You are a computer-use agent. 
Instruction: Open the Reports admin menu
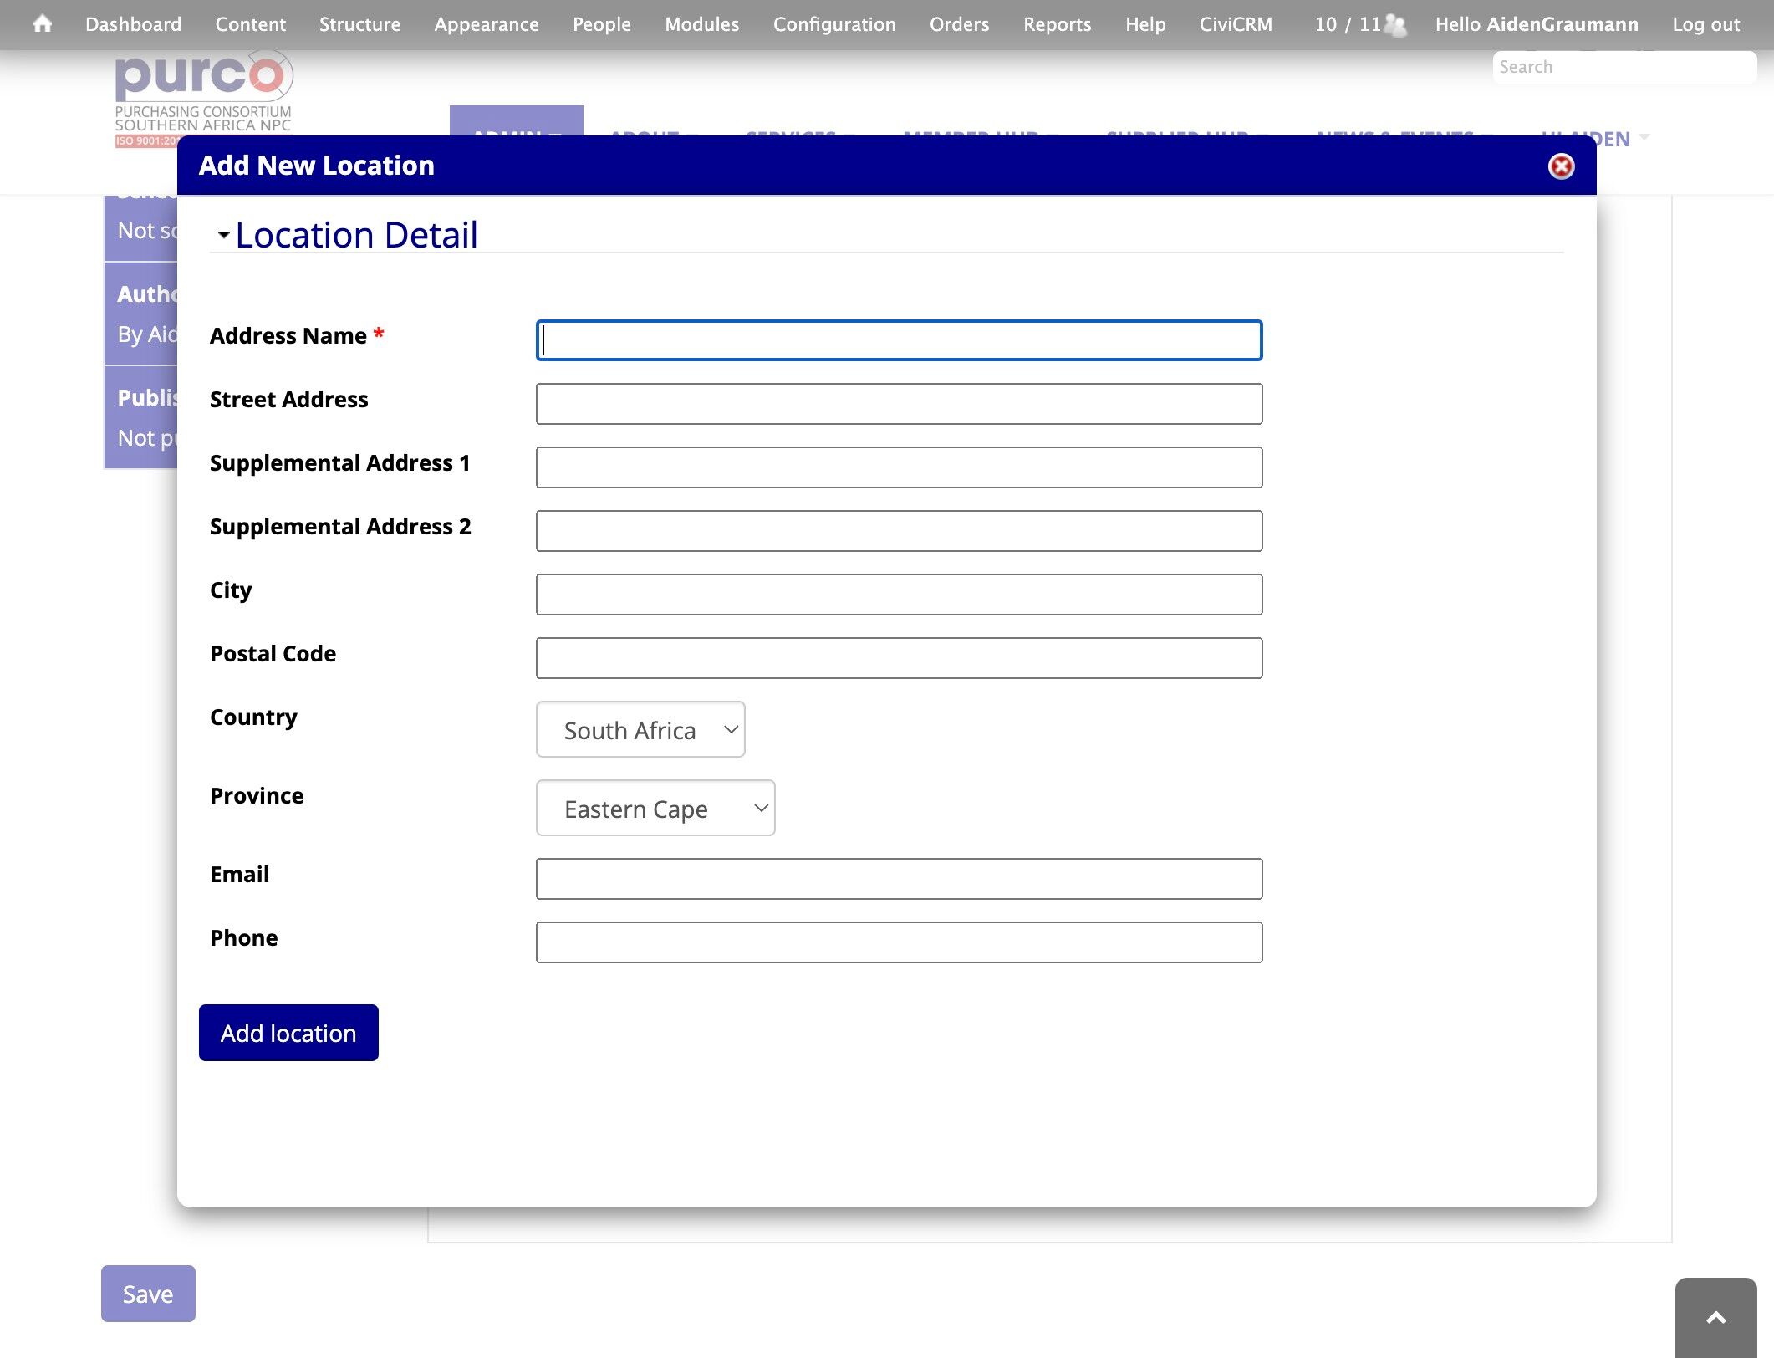pyautogui.click(x=1057, y=24)
